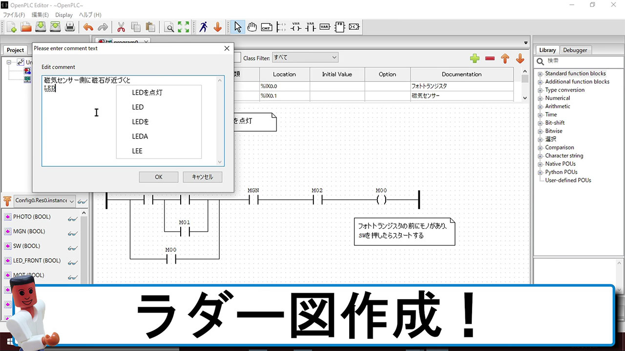Start PLC simulation with the running man icon

pyautogui.click(x=203, y=27)
